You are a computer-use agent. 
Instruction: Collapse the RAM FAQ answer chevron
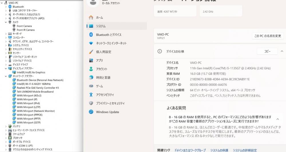(278, 119)
